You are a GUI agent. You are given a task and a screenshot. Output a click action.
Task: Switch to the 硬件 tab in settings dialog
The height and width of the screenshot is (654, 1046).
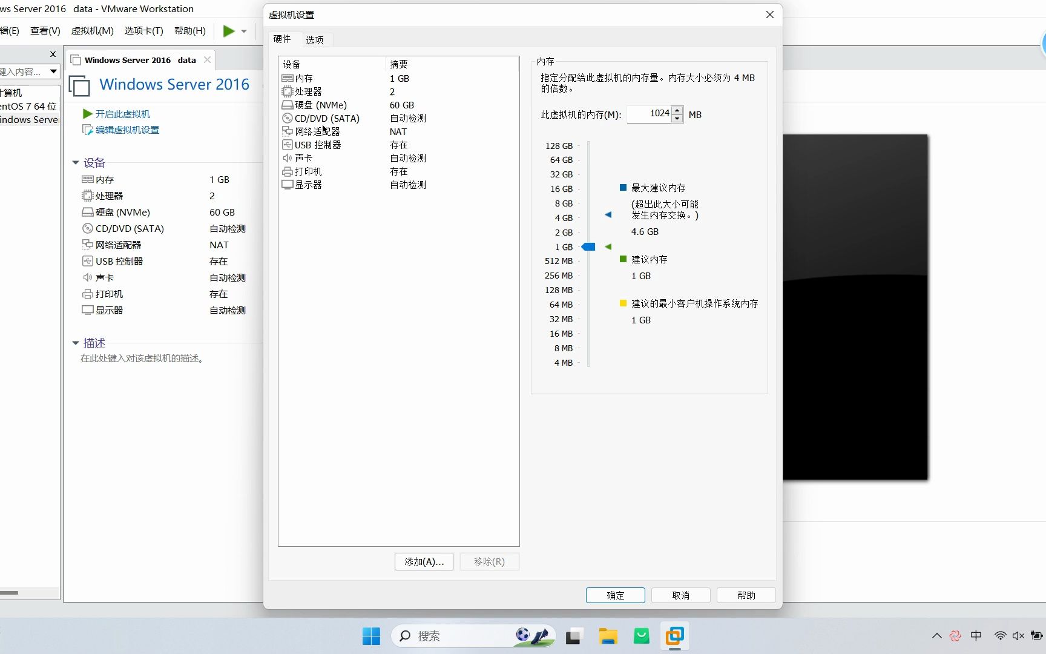point(282,39)
